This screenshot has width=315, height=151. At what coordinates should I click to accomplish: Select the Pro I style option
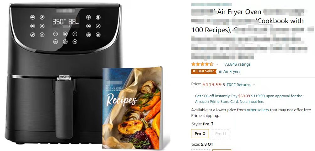point(200,133)
